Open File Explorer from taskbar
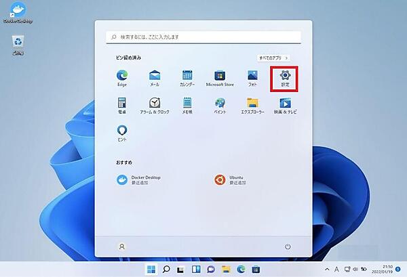407x277 pixels. [226, 270]
